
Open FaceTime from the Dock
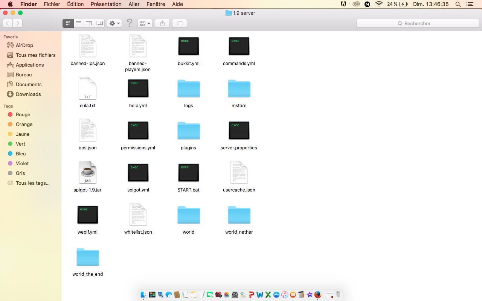click(210, 295)
